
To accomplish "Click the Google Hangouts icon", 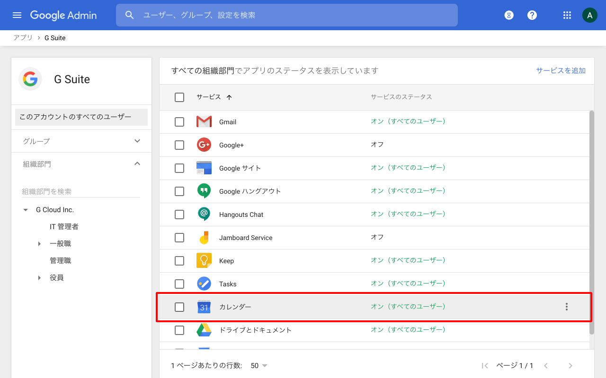I will [x=204, y=191].
